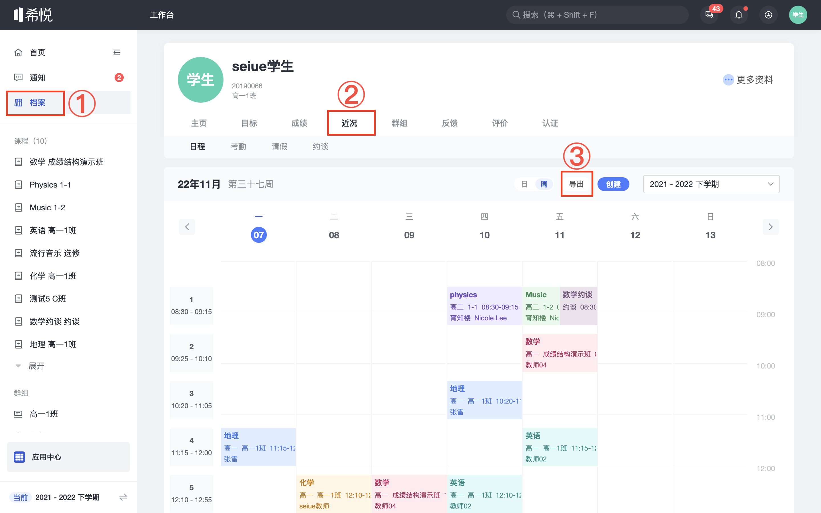Click the 通知 message icon in sidebar
821x513 pixels.
(x=18, y=78)
